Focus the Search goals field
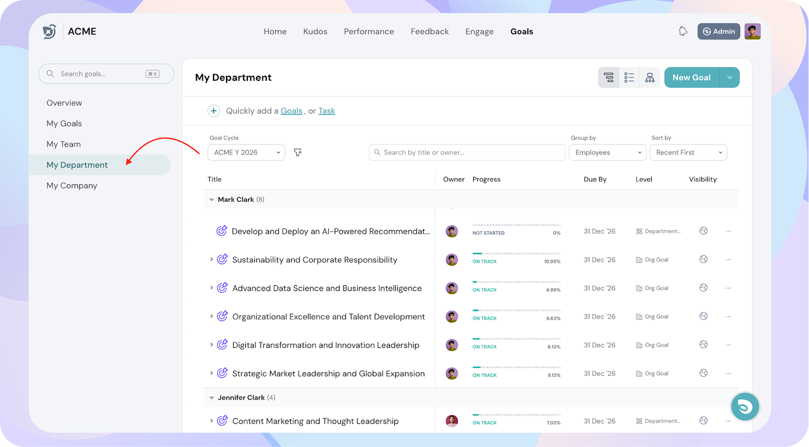 point(106,74)
